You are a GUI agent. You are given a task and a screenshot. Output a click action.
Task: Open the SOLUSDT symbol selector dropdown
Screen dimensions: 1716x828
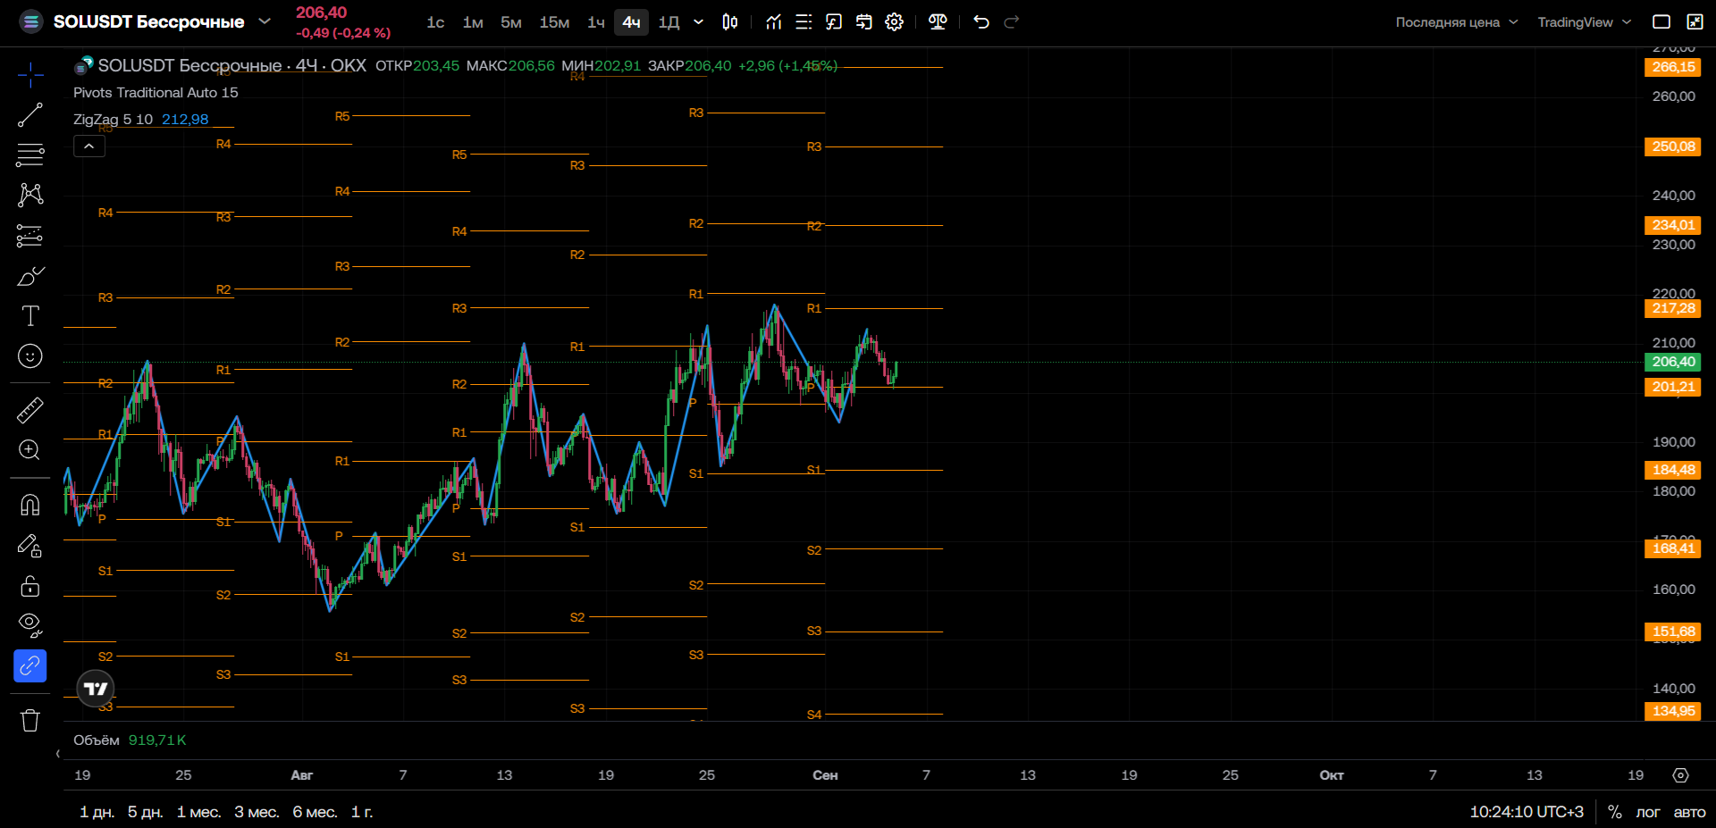(265, 21)
